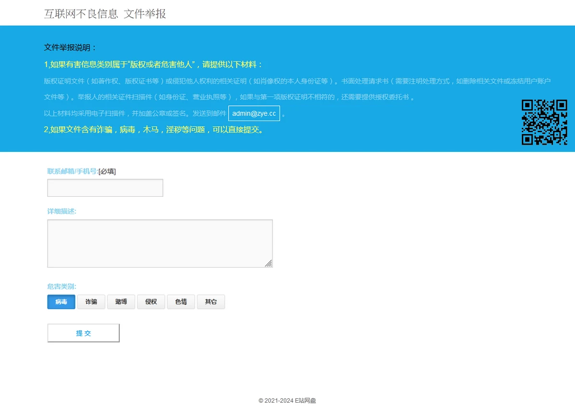Click inside the 详细描述 text area
575x407 pixels.
click(160, 243)
